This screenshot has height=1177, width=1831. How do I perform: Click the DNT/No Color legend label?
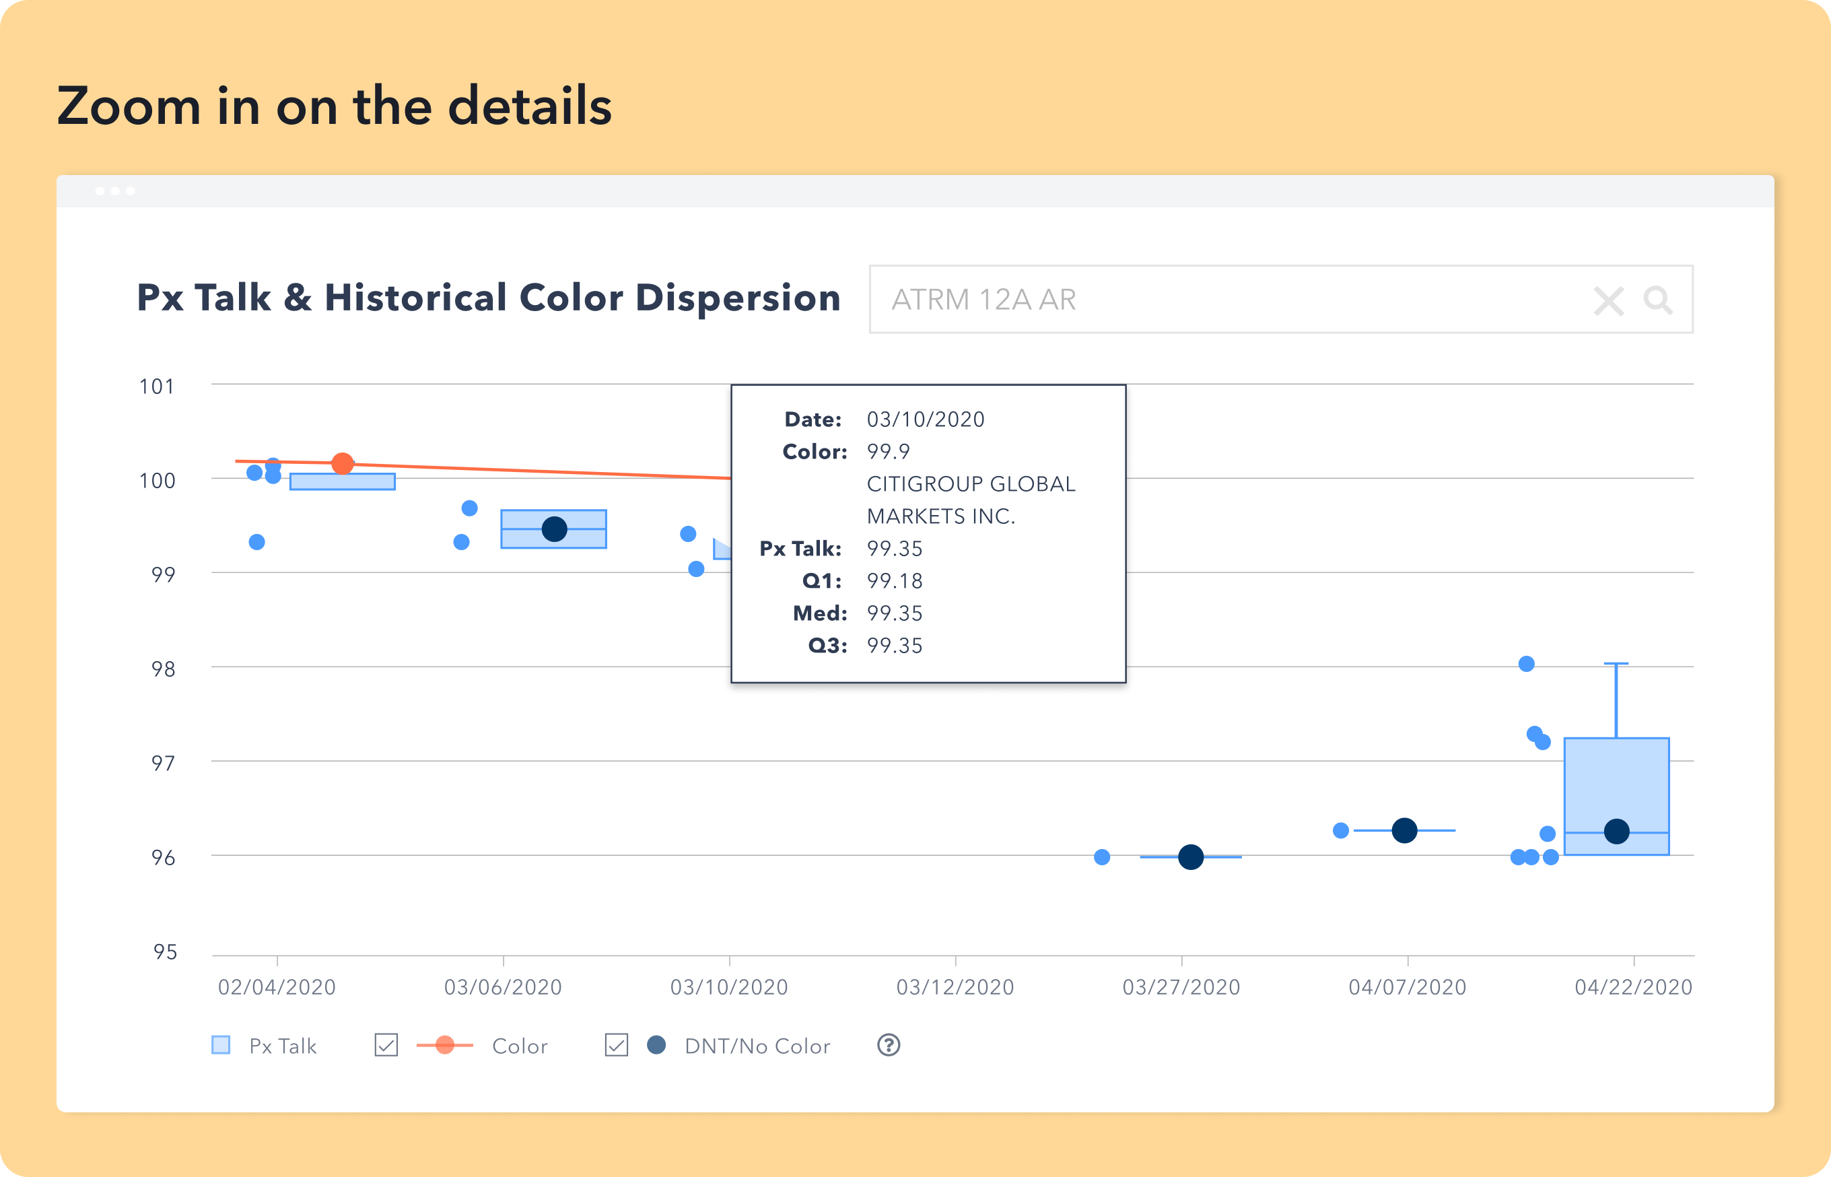click(x=757, y=1046)
